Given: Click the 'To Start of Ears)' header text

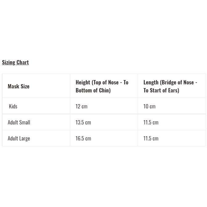Looking at the screenshot, I should point(161,90).
